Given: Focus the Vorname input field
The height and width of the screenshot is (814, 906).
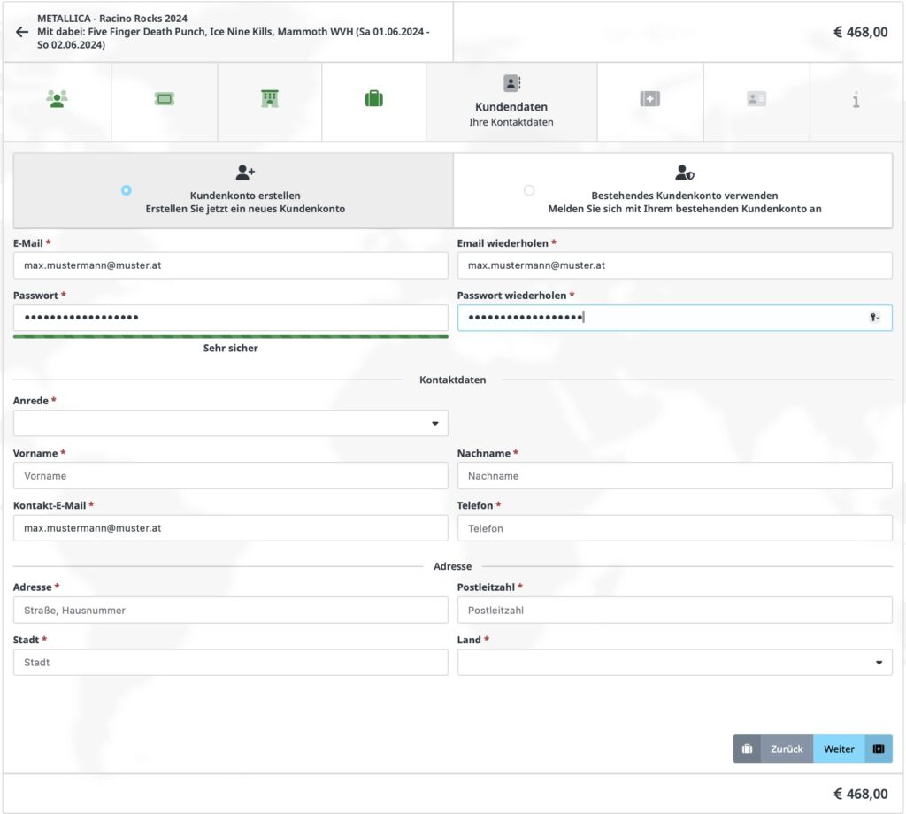Looking at the screenshot, I should click(230, 476).
